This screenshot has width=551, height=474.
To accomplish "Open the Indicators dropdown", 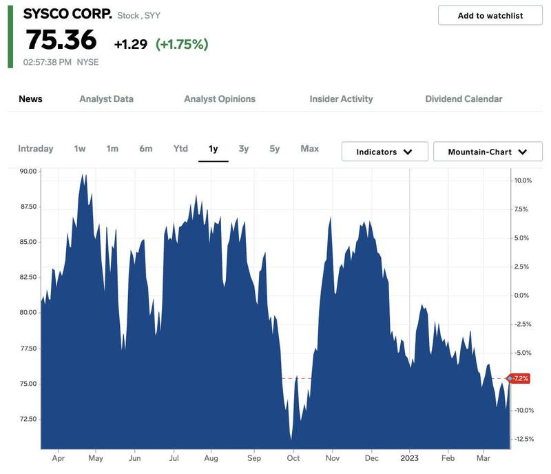I will [384, 152].
